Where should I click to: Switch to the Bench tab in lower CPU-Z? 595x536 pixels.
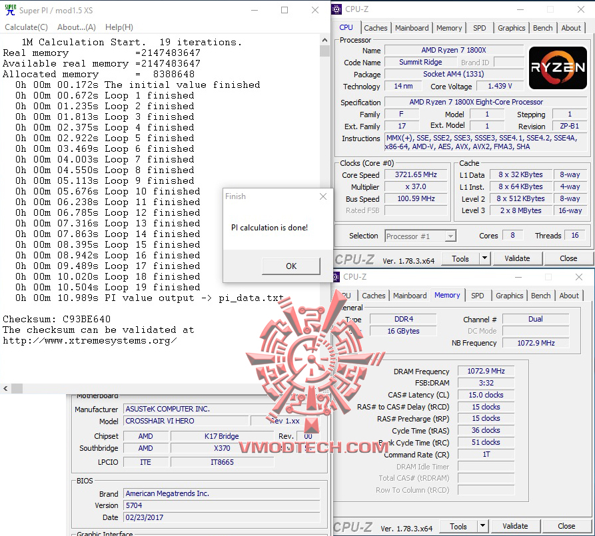540,295
